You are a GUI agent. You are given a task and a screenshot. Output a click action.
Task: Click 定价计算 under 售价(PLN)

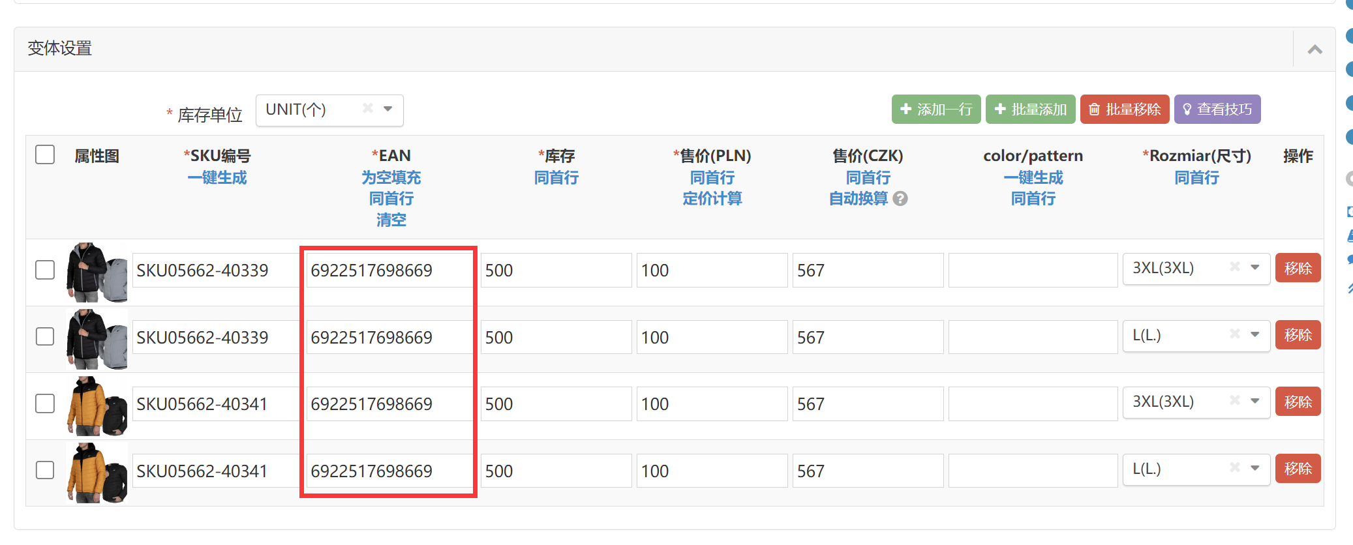pyautogui.click(x=712, y=199)
